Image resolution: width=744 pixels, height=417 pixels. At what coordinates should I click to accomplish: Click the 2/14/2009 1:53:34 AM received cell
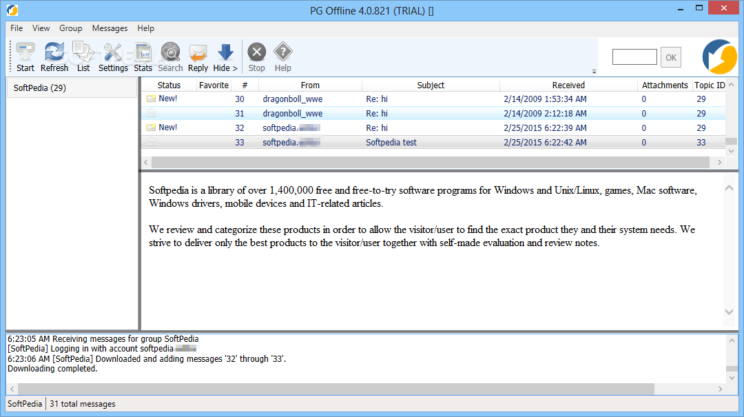[x=545, y=99]
